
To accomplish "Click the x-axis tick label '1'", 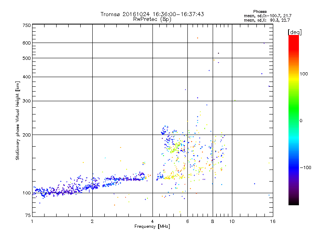I will pos(32,221).
